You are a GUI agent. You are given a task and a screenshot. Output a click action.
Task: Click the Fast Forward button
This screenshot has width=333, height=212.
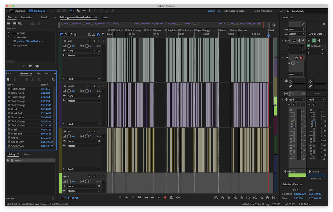(152, 197)
